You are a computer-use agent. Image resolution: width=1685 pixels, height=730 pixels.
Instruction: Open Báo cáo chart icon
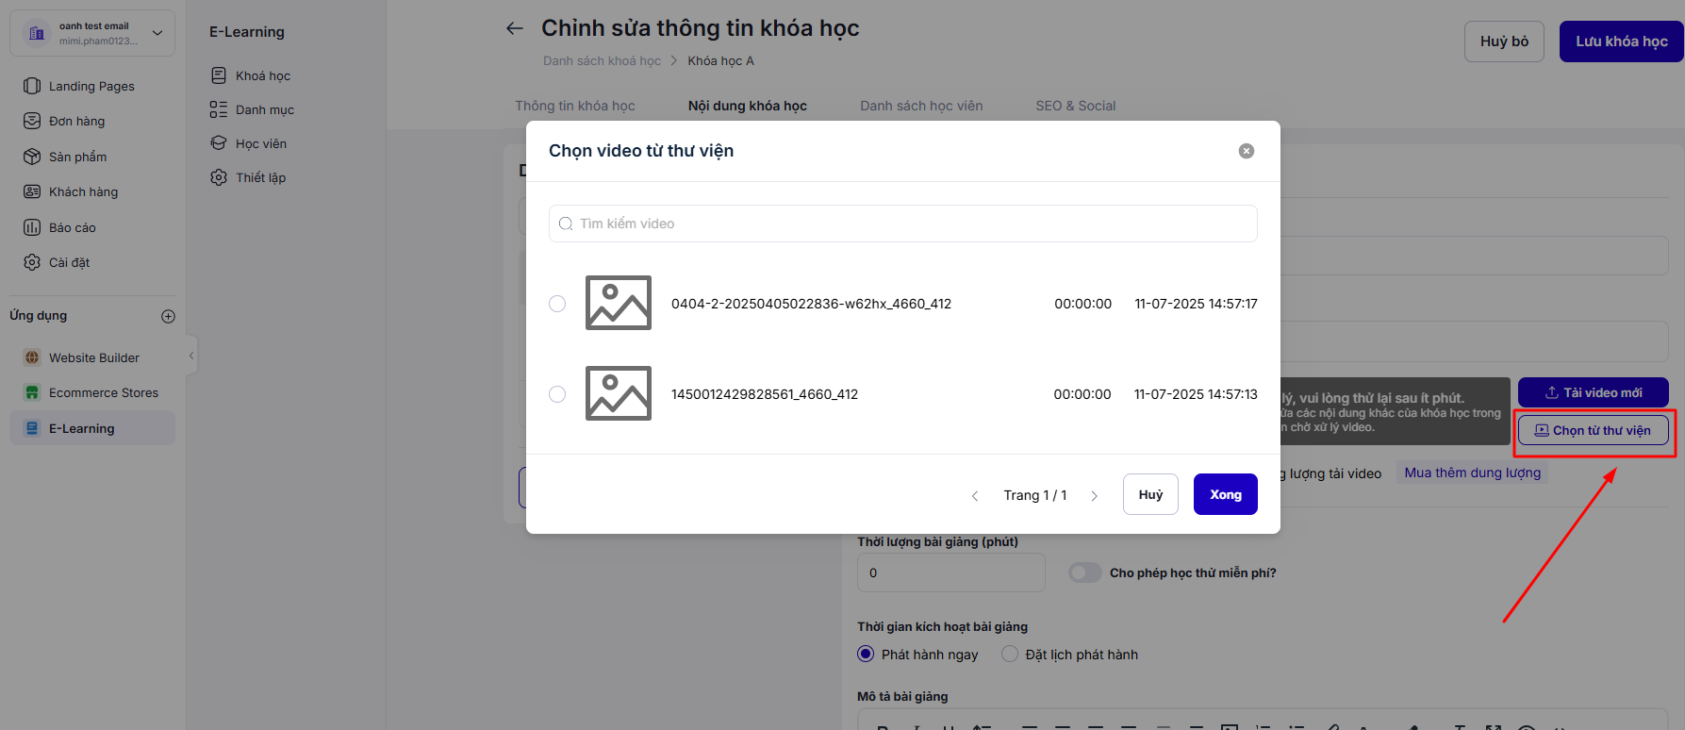coord(32,227)
